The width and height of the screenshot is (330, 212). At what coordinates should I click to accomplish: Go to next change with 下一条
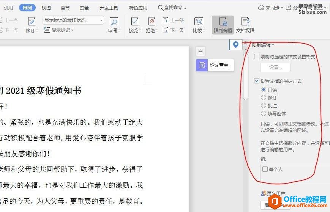174,30
